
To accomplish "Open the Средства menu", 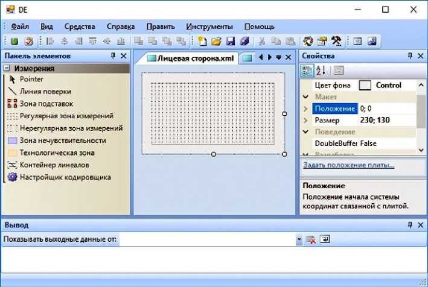I will coord(80,27).
